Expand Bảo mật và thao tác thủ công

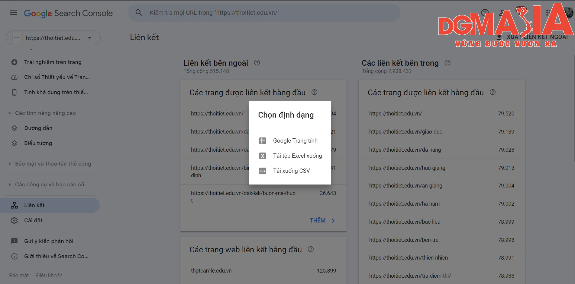53,164
